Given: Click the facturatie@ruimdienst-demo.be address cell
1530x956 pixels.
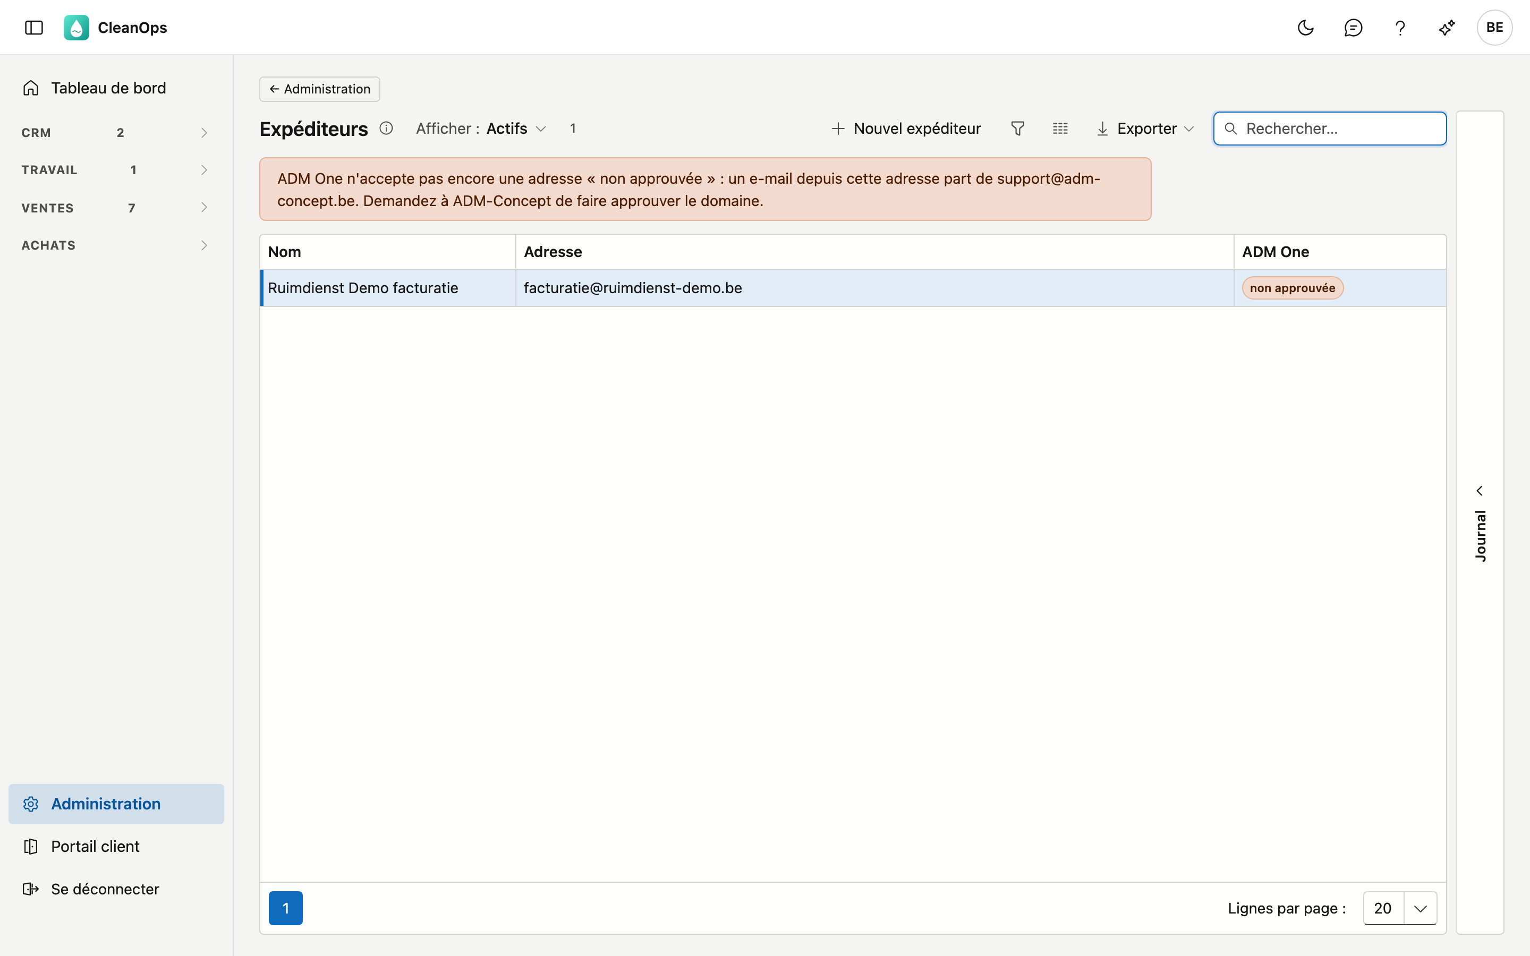Looking at the screenshot, I should click(874, 288).
